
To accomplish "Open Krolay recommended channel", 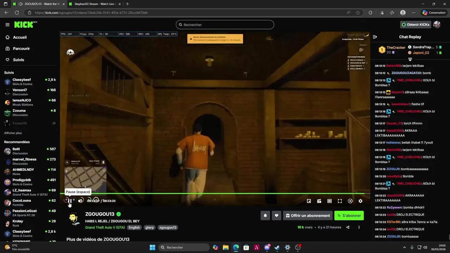I will coord(30,223).
